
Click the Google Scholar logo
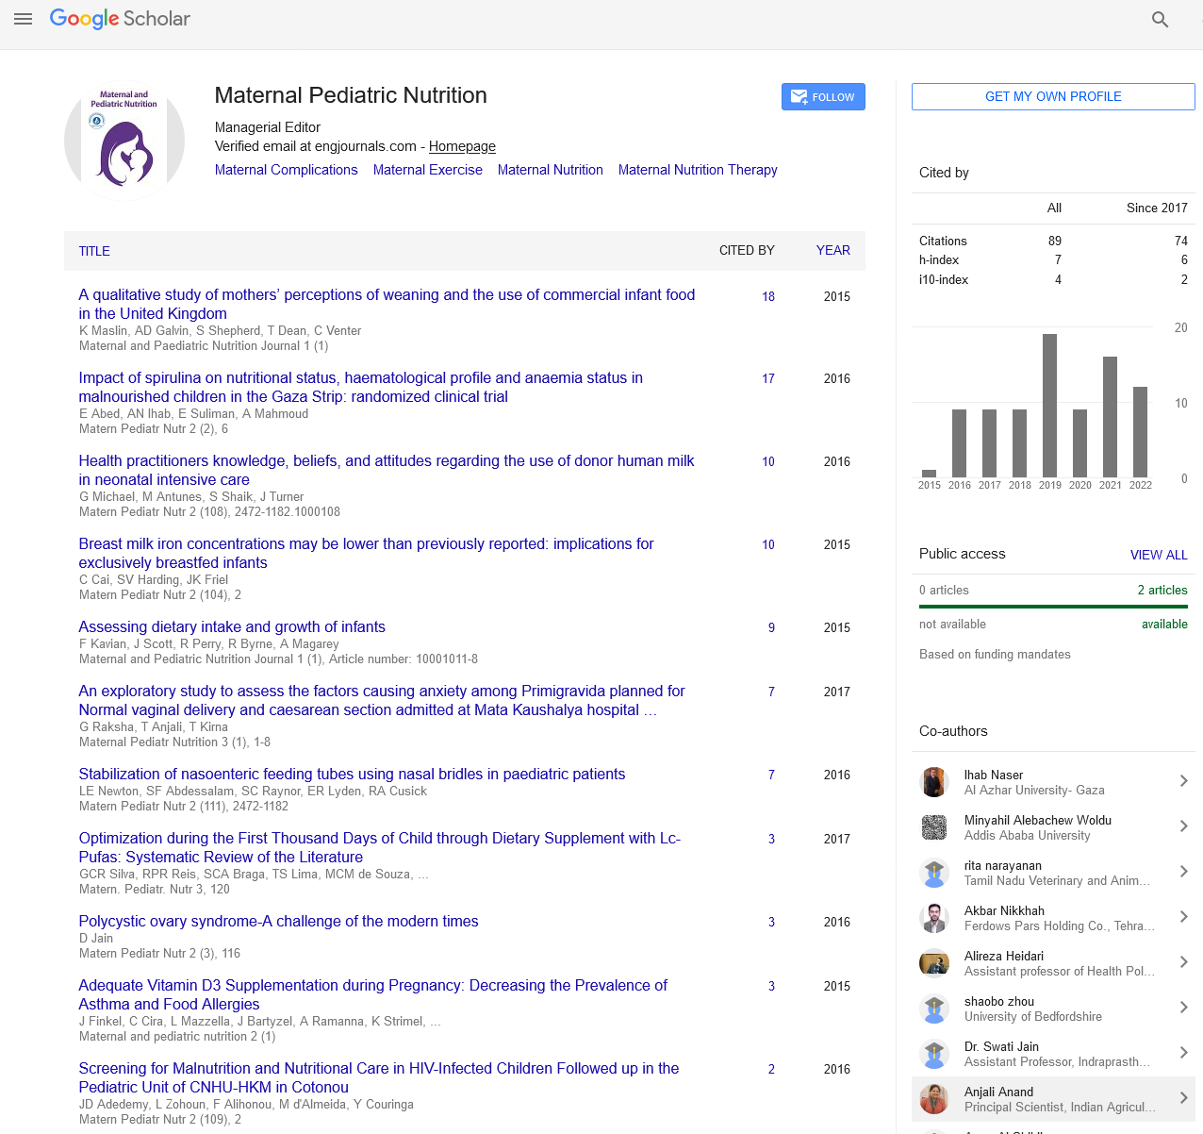[x=120, y=19]
